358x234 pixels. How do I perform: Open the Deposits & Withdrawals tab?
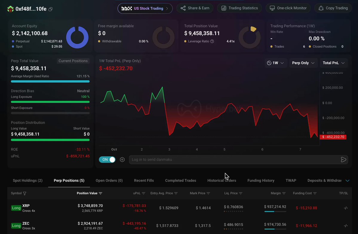(x=325, y=180)
